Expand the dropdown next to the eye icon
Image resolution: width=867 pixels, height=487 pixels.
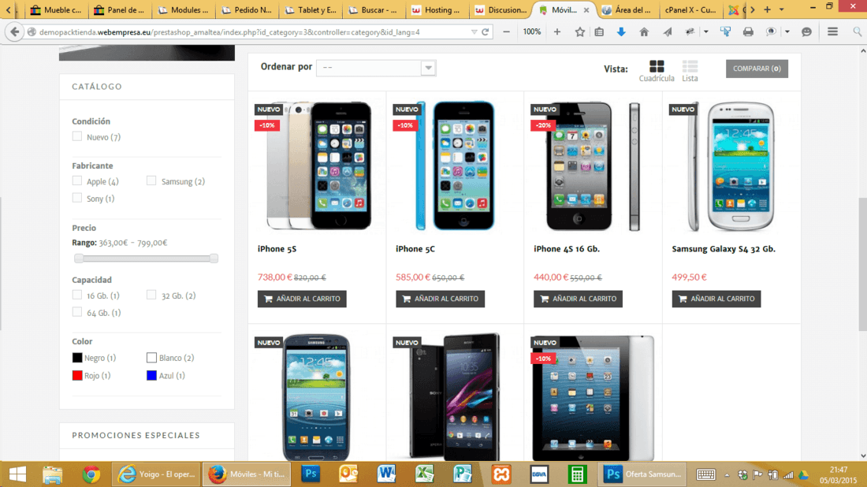[787, 32]
